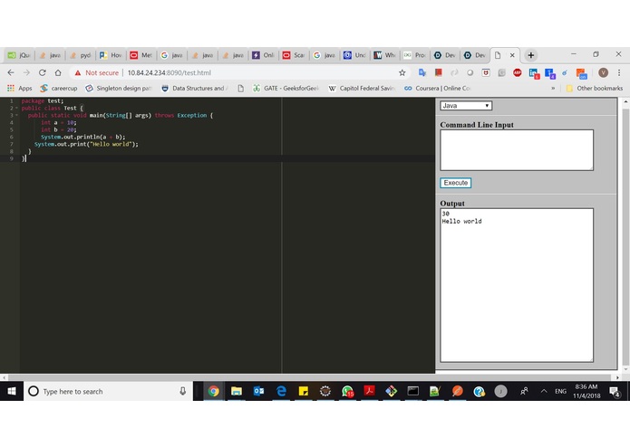
Task: Click the page vertical scrollbar
Action: click(x=626, y=236)
